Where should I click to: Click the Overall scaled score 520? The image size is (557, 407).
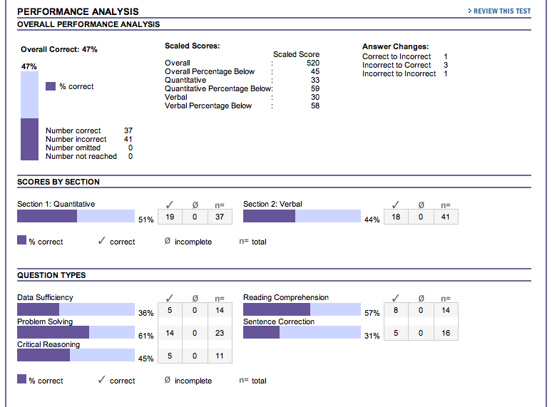[313, 63]
